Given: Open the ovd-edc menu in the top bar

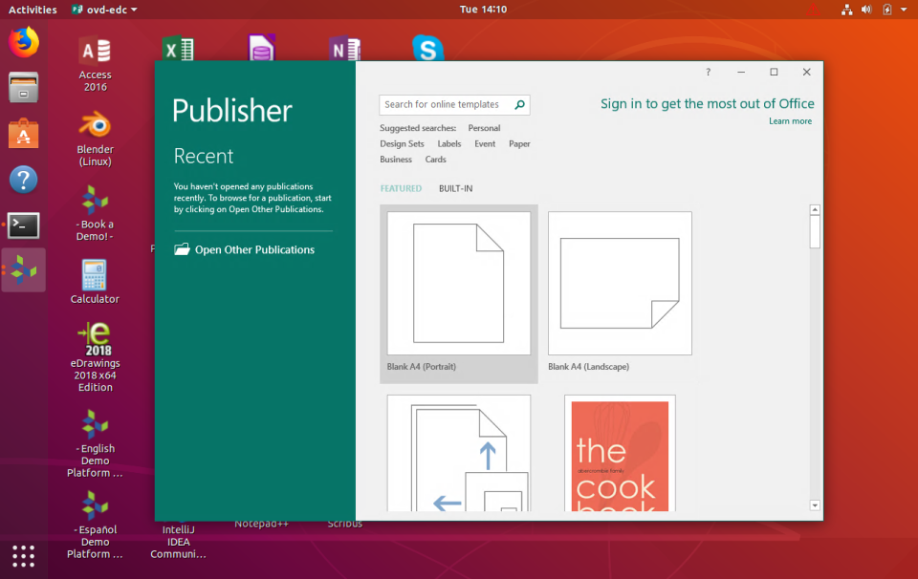Looking at the screenshot, I should (x=101, y=9).
